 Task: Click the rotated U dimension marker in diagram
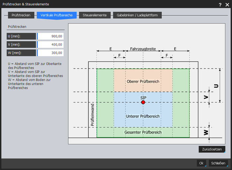(216, 85)
